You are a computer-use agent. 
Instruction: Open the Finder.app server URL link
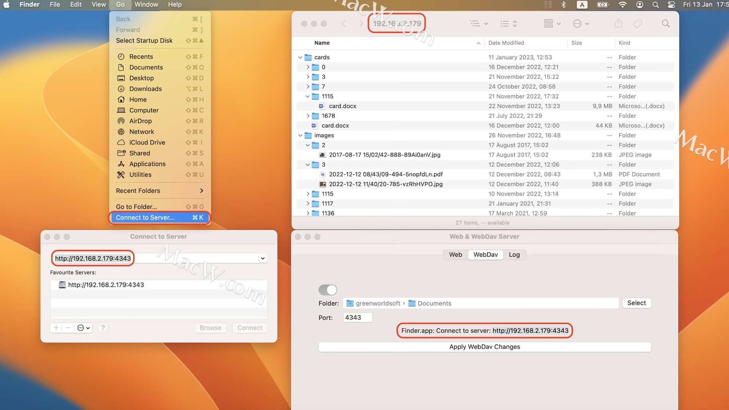point(530,331)
